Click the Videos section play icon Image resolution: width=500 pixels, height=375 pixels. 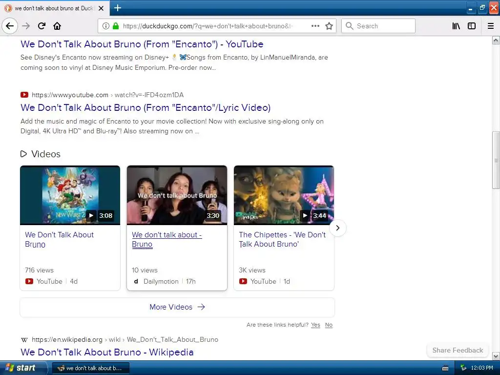(x=23, y=154)
